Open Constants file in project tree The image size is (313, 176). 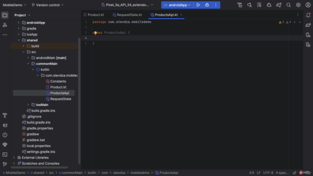(58, 82)
